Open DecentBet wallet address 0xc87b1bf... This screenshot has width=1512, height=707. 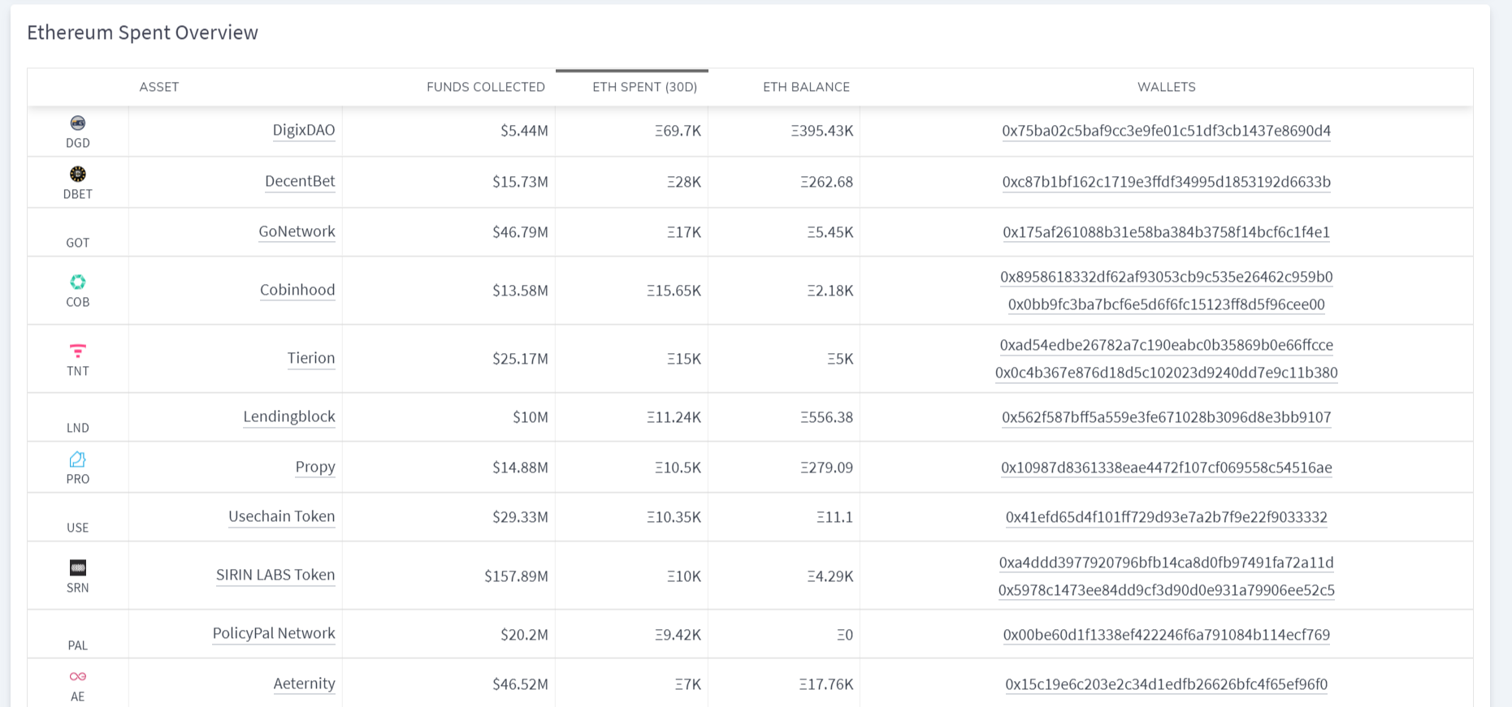(1166, 182)
